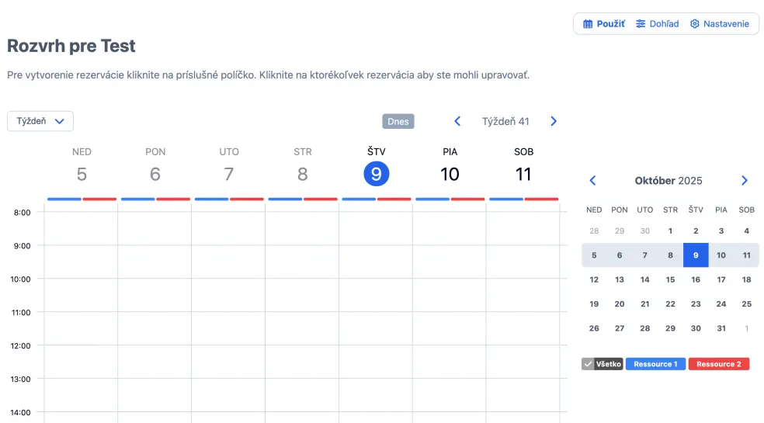Click the sliders icon beside Dohľad
This screenshot has height=423, width=764.
pyautogui.click(x=641, y=24)
